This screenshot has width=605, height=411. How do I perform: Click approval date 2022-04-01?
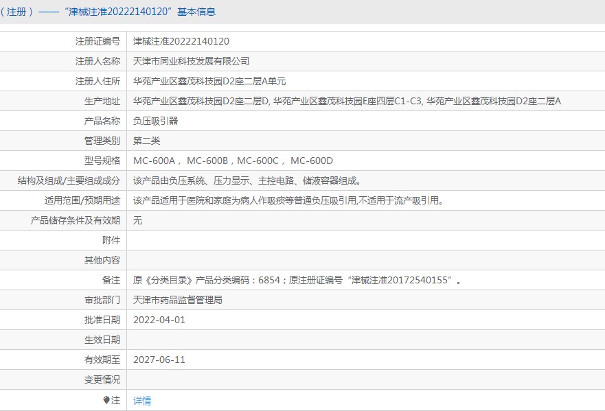pos(159,320)
